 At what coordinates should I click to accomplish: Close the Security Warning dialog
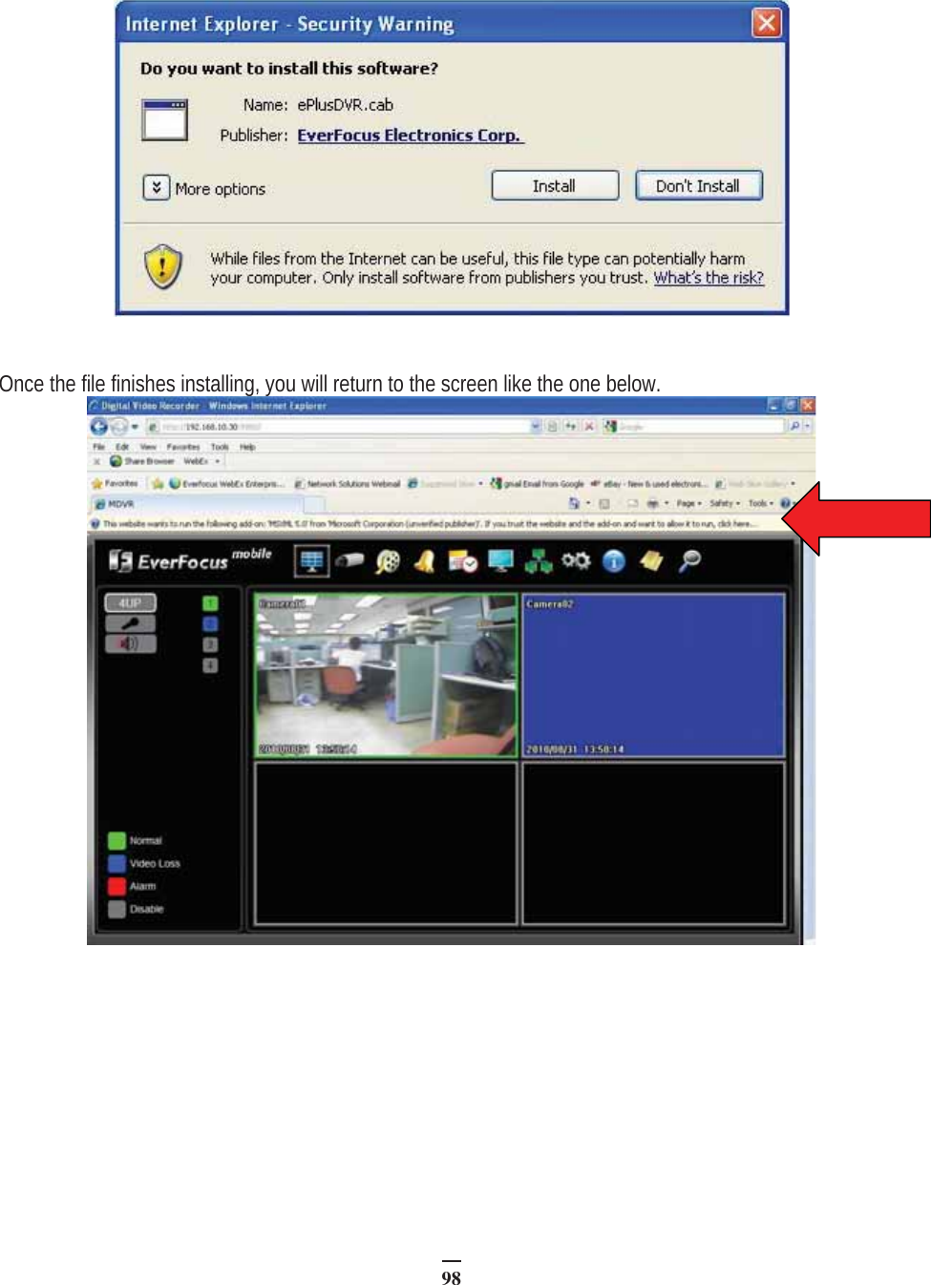point(766,23)
